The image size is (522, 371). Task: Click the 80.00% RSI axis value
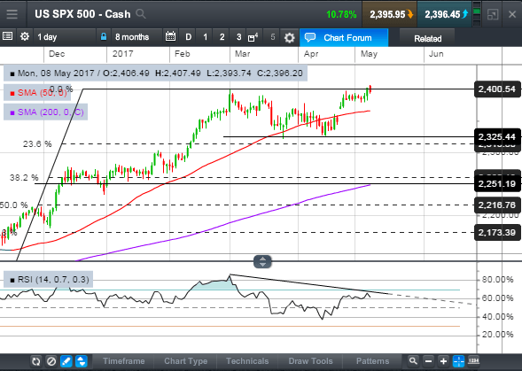(497, 280)
